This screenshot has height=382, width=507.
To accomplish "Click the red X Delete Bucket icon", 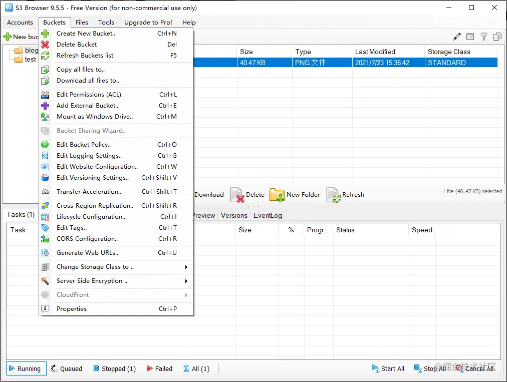I will click(x=45, y=44).
